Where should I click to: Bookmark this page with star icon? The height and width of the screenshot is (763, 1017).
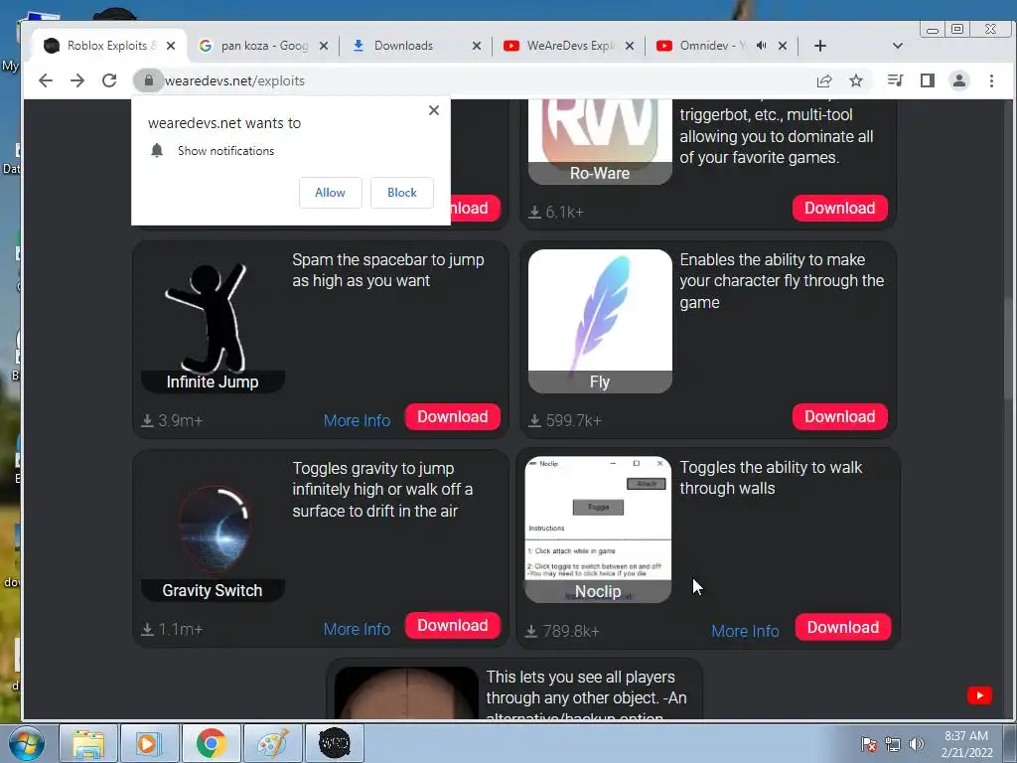(856, 80)
